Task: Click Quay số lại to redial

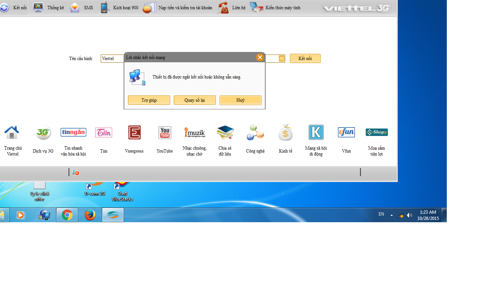Action: (x=195, y=100)
